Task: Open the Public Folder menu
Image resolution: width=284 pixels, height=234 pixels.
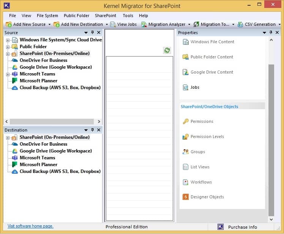Action: coord(76,16)
